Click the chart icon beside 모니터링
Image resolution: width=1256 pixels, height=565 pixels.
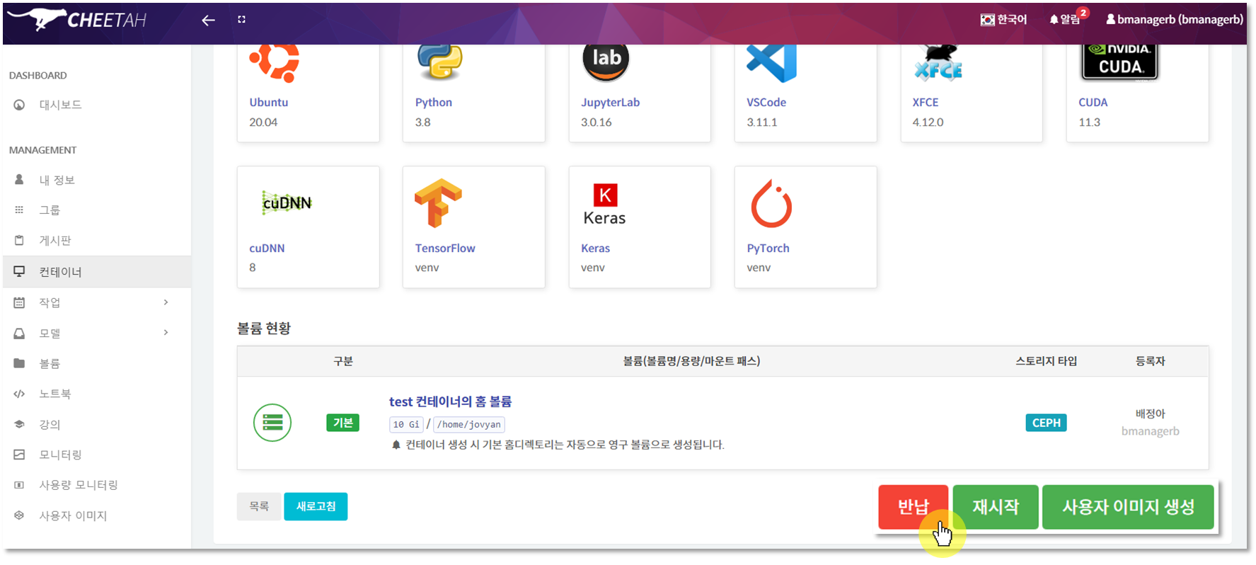click(19, 455)
